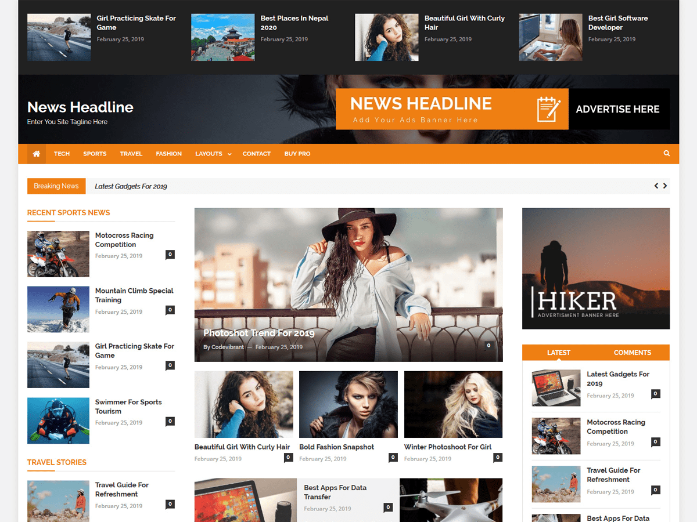
Task: Switch to the COMMENTS tab in the sidebar
Action: coord(633,352)
